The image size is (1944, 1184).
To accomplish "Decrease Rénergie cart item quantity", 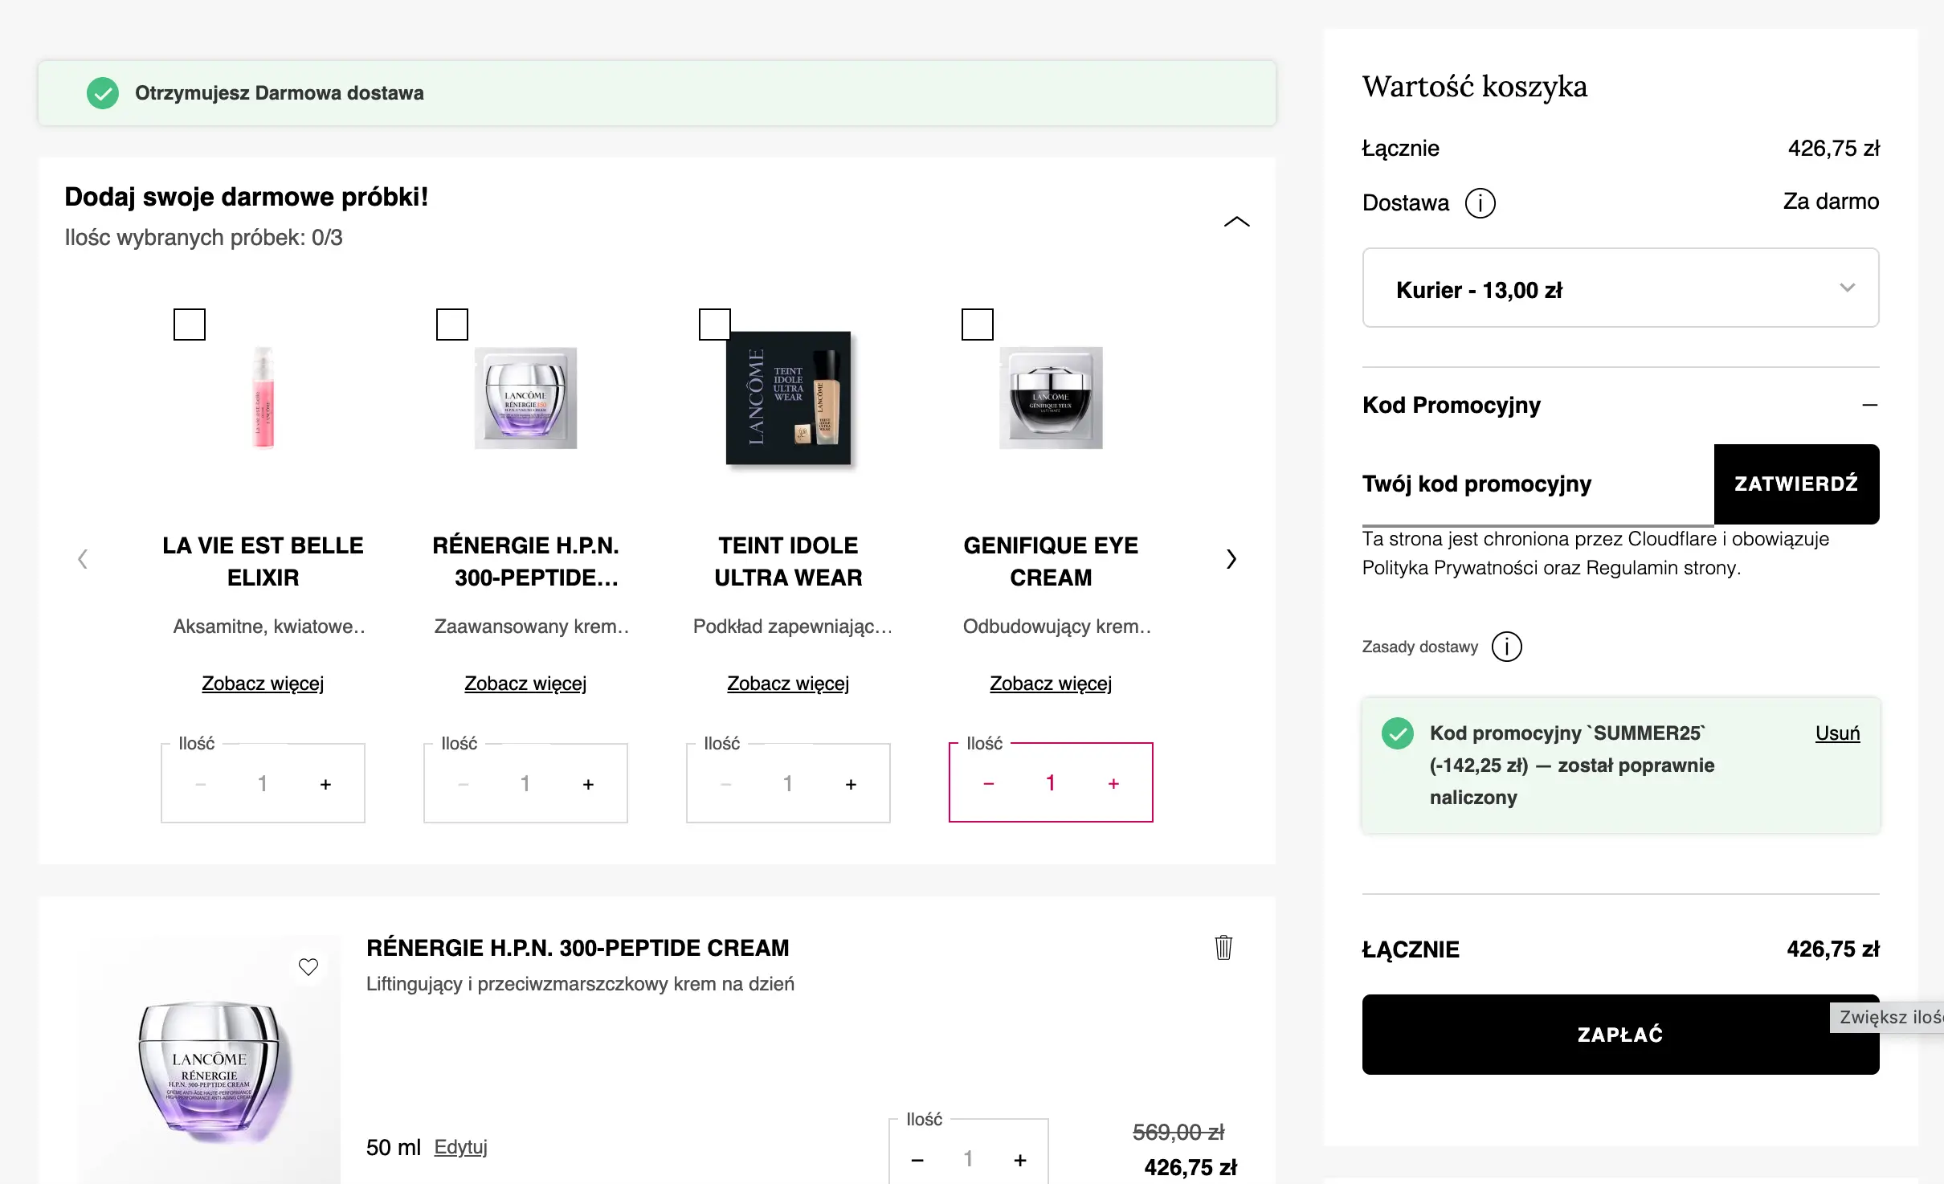I will coord(917,1160).
